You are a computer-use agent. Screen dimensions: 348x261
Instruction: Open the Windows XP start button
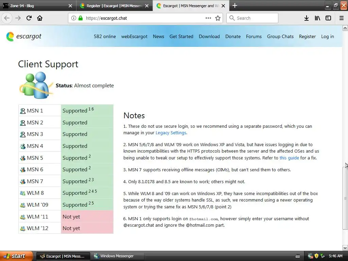click(16, 256)
